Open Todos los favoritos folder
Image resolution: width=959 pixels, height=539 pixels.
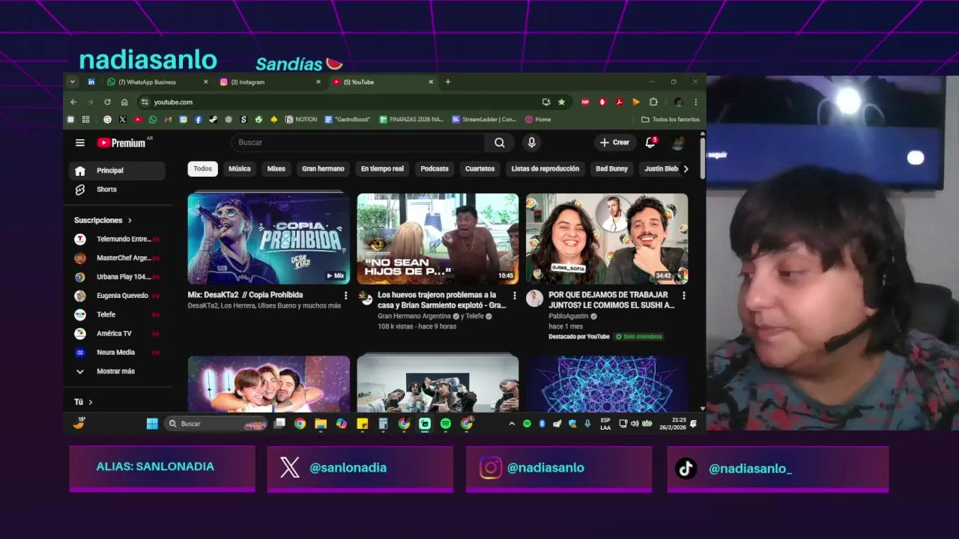click(x=671, y=119)
